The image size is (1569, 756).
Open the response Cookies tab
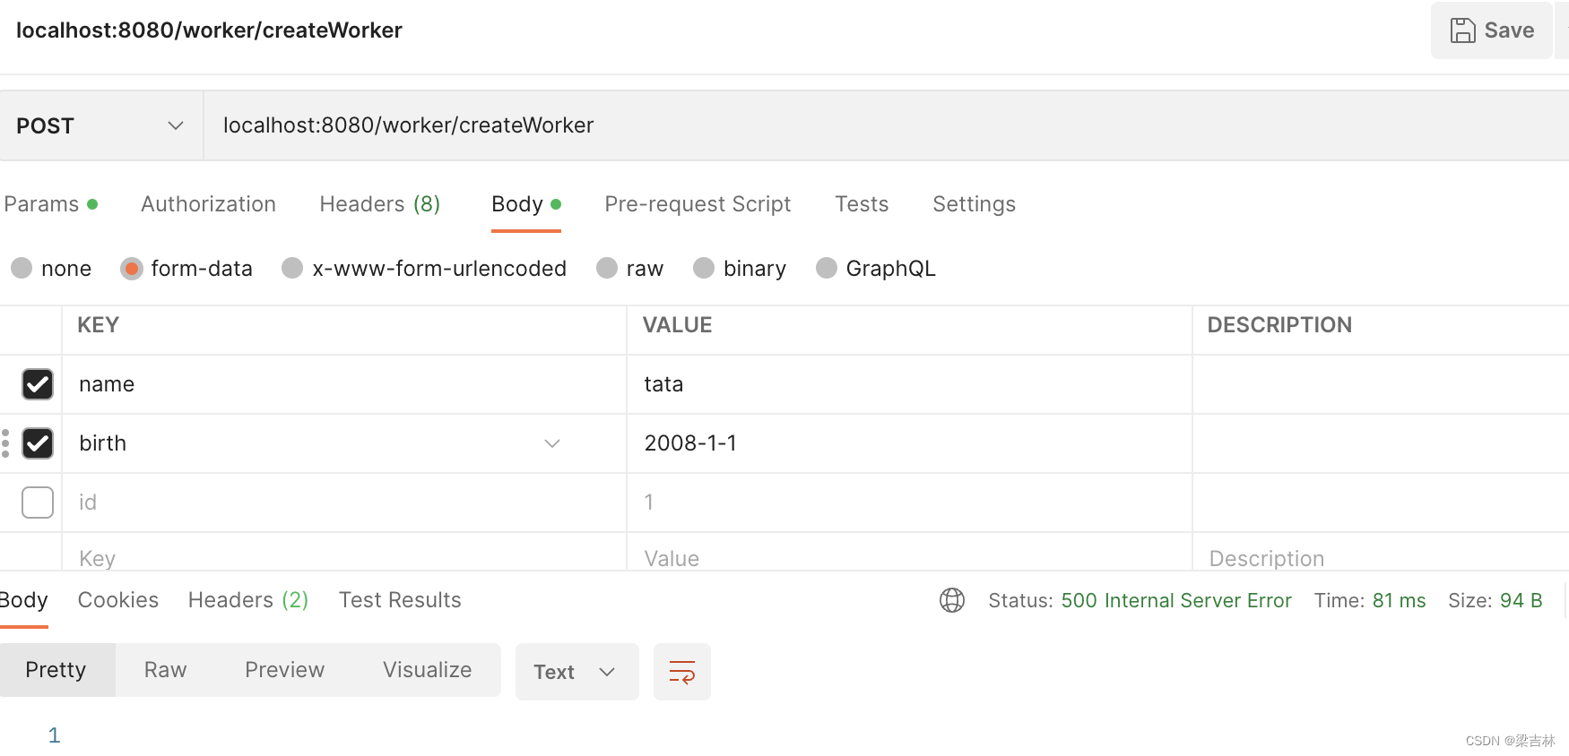pos(118,600)
